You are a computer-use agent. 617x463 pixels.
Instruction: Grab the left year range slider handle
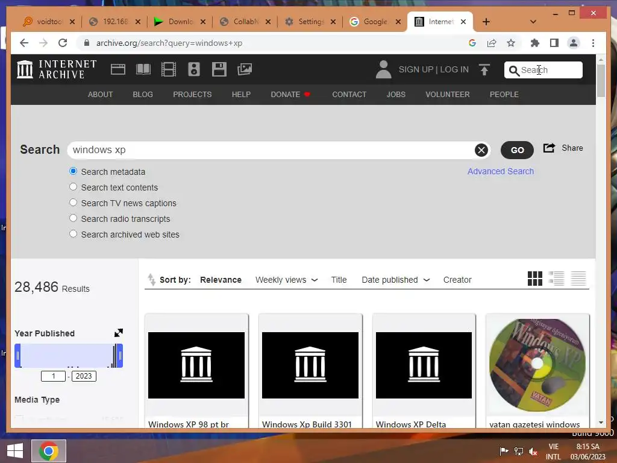[x=17, y=356]
